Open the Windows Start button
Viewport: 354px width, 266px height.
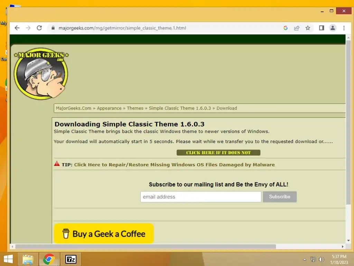8,259
